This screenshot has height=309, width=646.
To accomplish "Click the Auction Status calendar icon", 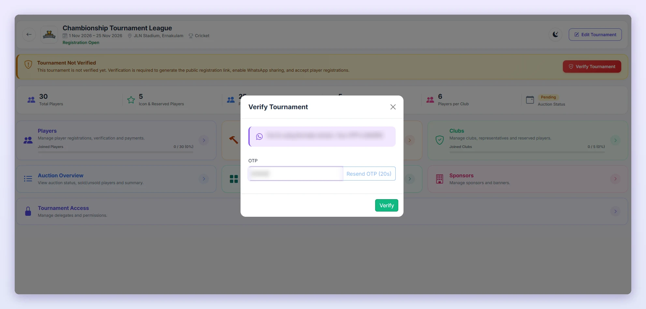I will tap(530, 100).
